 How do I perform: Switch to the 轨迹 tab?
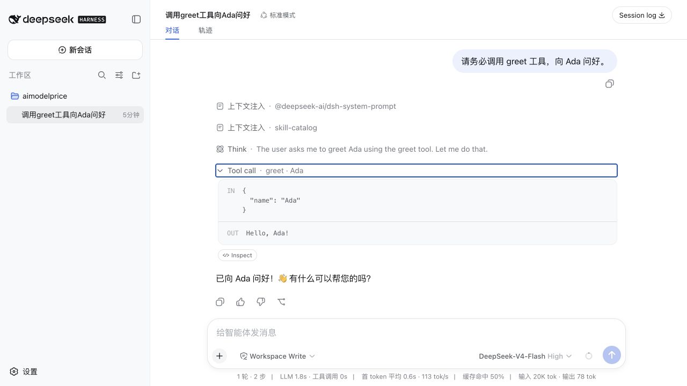tap(206, 31)
